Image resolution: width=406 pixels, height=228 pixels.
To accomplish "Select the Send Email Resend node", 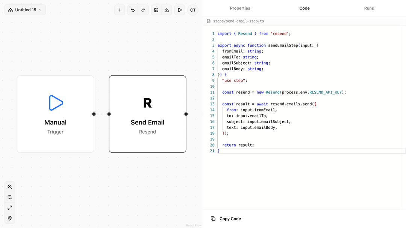I will pos(147,114).
